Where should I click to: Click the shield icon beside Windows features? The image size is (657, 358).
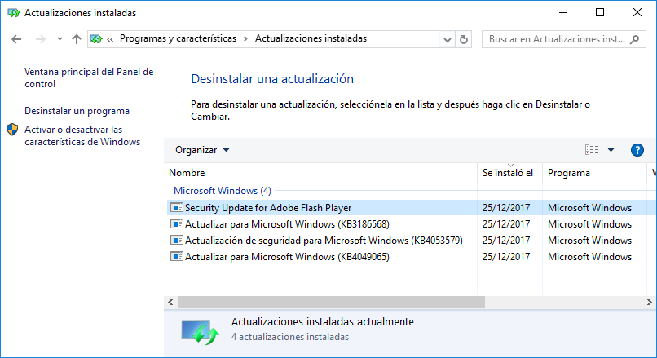pyautogui.click(x=12, y=130)
